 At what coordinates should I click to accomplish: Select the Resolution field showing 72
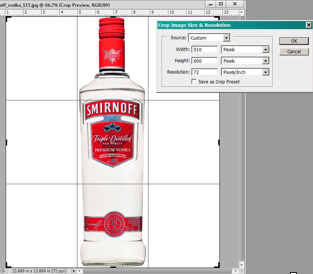204,72
